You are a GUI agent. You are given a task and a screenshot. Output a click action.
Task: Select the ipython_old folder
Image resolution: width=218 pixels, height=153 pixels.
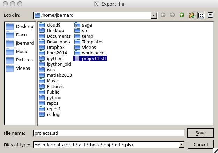(x=55, y=64)
